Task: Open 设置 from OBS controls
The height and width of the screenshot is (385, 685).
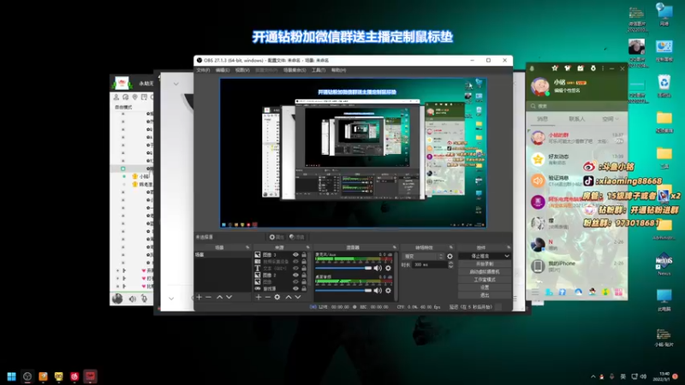Action: 485,287
